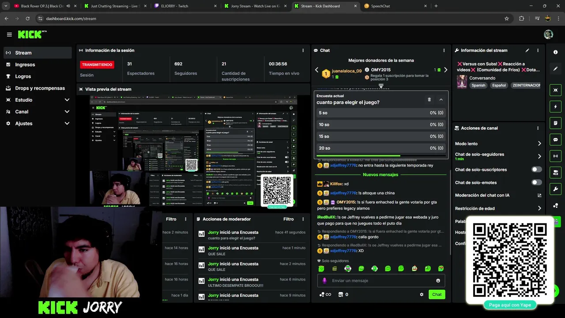
Task: Toggle the broadcast signal widget in right toolbar
Action: click(x=555, y=156)
